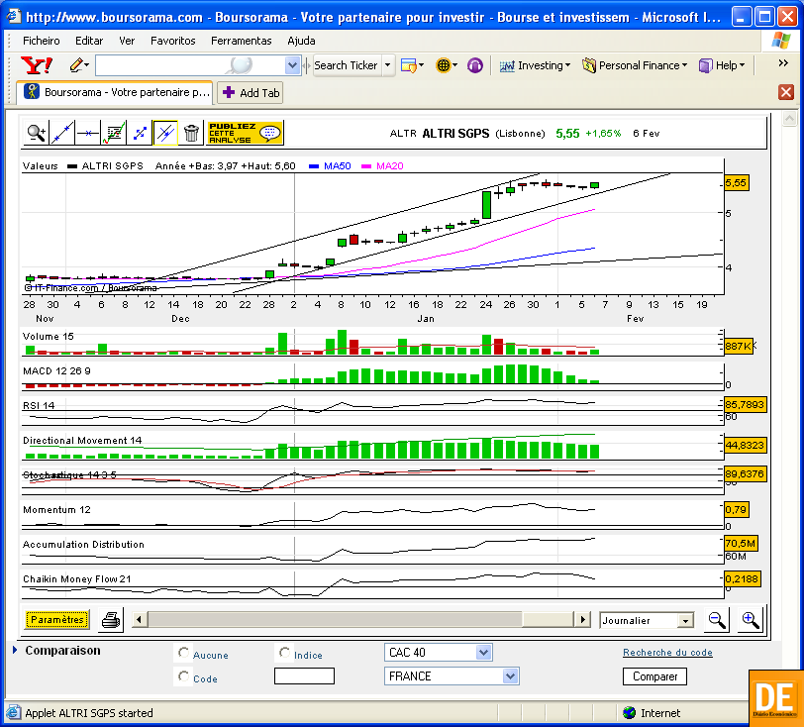
Task: Open the Search Ticker dropdown arrow
Action: pyautogui.click(x=388, y=65)
